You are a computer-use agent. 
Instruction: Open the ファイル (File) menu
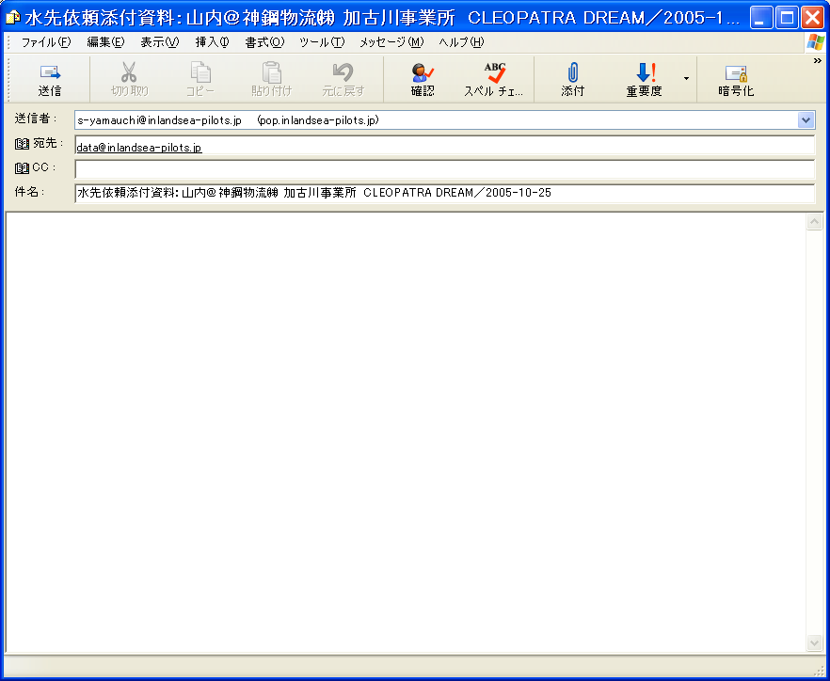coord(45,42)
